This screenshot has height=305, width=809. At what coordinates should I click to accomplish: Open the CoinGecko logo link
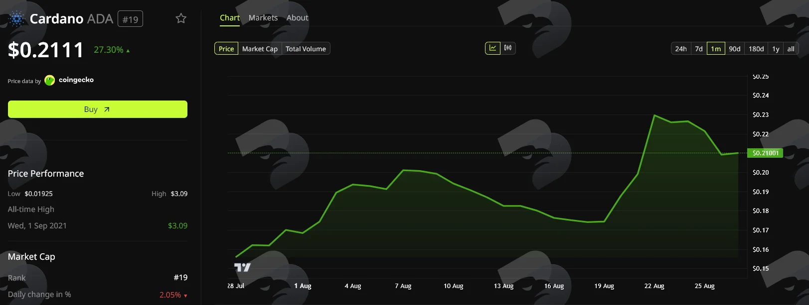69,80
